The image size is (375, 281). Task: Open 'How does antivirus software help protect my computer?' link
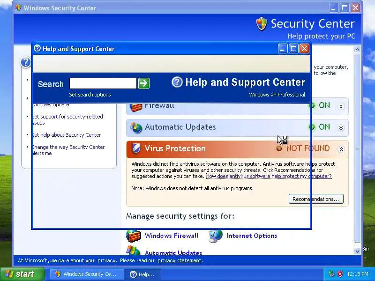coord(269,176)
